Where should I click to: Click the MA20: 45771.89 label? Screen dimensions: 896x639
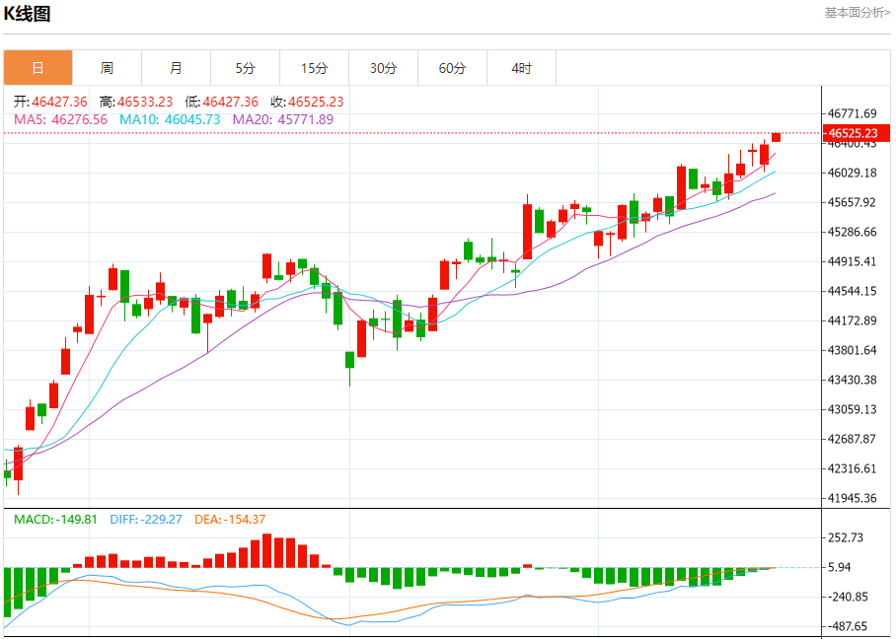click(x=283, y=119)
